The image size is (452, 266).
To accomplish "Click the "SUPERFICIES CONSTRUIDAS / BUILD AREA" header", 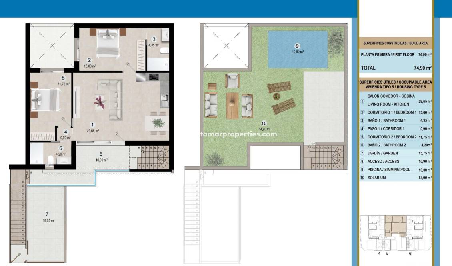I will [x=395, y=43].
